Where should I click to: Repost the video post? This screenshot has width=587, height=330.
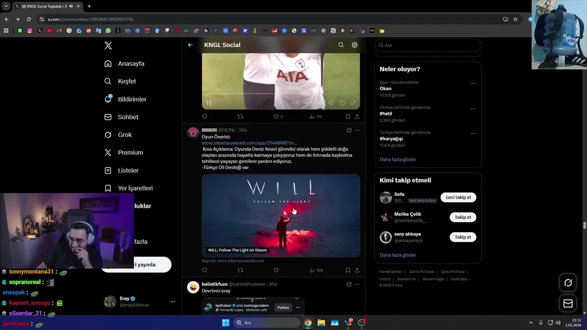pos(240,116)
